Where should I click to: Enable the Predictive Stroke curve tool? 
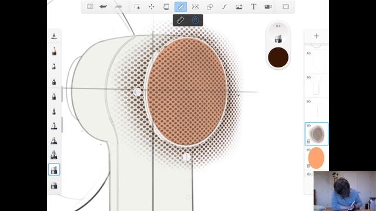click(x=224, y=6)
